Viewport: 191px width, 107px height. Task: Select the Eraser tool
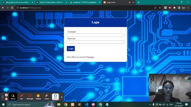point(47,97)
